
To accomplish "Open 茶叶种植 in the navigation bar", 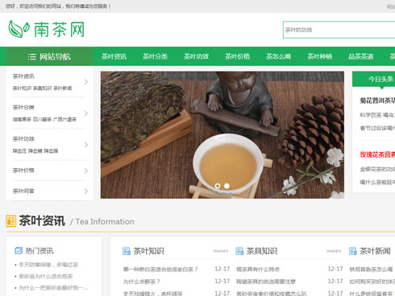I will coord(320,56).
